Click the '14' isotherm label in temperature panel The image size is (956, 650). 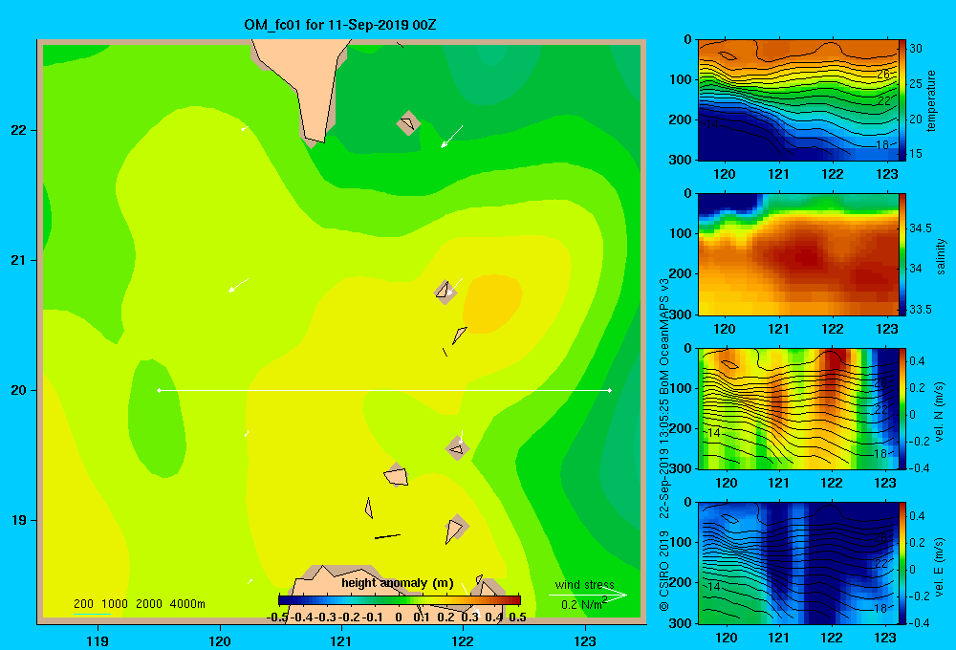(712, 123)
